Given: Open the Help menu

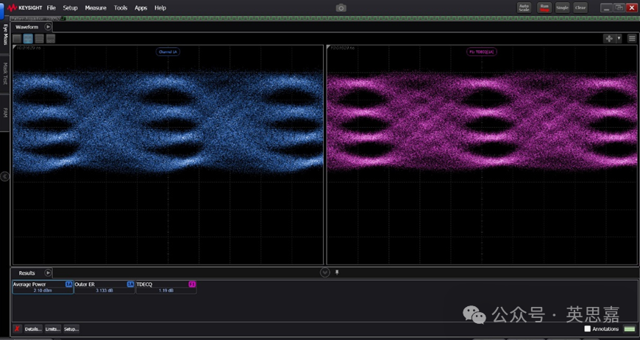Looking at the screenshot, I should (160, 8).
